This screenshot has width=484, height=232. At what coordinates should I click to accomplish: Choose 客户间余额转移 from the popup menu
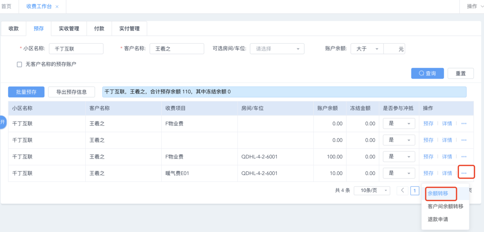click(x=445, y=207)
